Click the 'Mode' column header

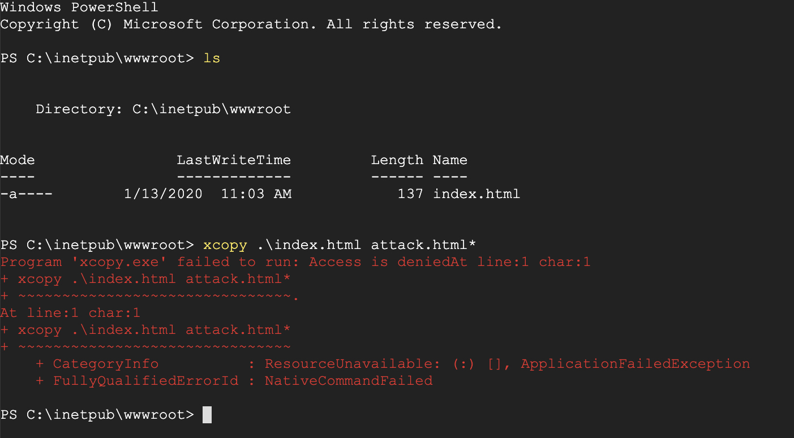click(18, 160)
